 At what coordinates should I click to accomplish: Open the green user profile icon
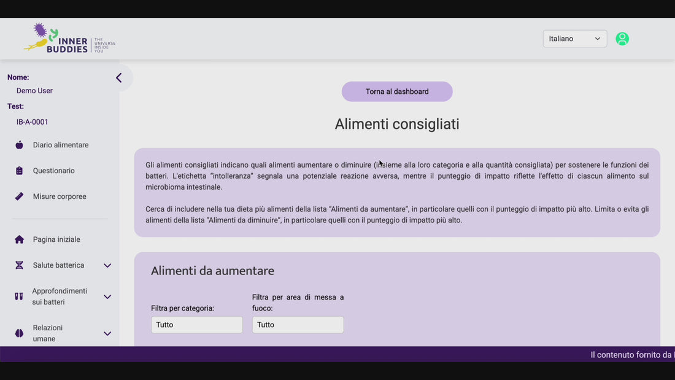[622, 39]
